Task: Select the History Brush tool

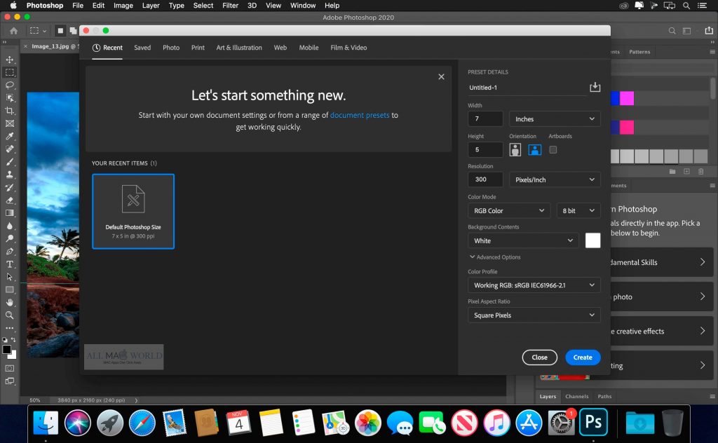Action: tap(10, 188)
